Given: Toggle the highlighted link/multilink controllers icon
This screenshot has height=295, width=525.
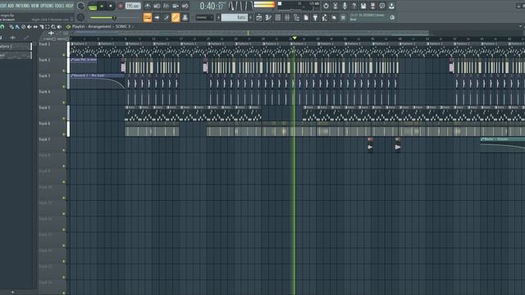Looking at the screenshot, I should [176, 17].
